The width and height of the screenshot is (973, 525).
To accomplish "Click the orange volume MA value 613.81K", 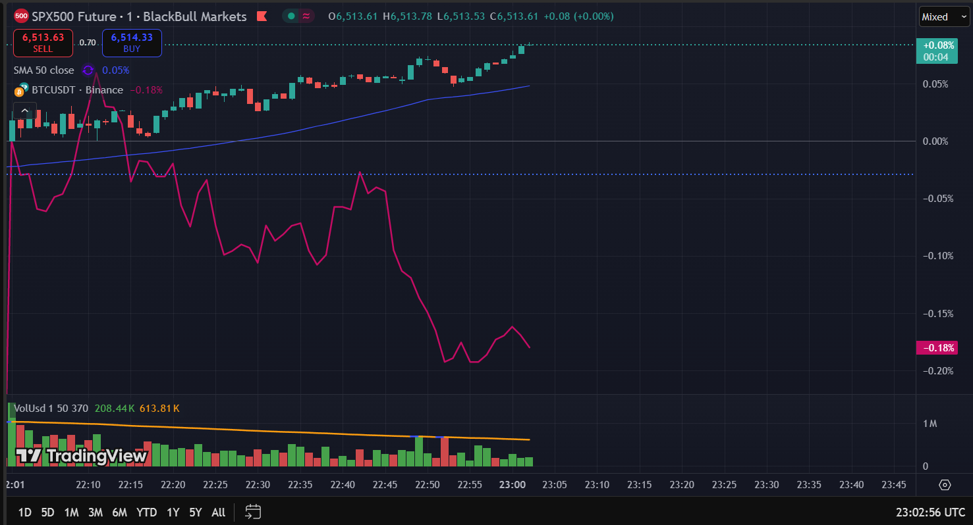I will pyautogui.click(x=159, y=409).
